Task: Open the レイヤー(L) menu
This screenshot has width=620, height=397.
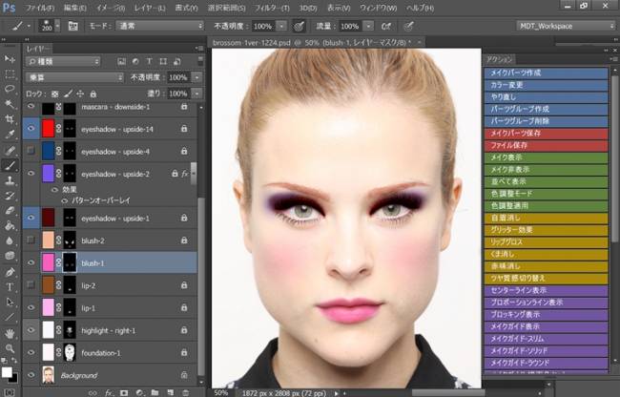Action: (150, 8)
